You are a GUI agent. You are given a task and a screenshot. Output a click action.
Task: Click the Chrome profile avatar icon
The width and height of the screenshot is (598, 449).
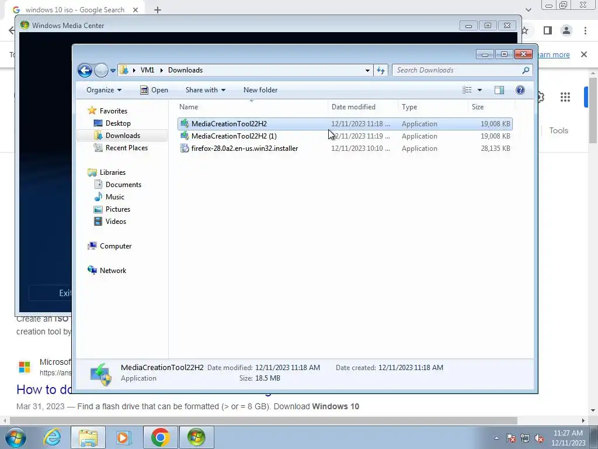coord(566,30)
